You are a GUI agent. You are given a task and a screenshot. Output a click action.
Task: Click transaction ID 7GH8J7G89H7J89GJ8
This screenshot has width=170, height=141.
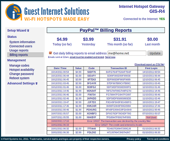(x=119, y=129)
